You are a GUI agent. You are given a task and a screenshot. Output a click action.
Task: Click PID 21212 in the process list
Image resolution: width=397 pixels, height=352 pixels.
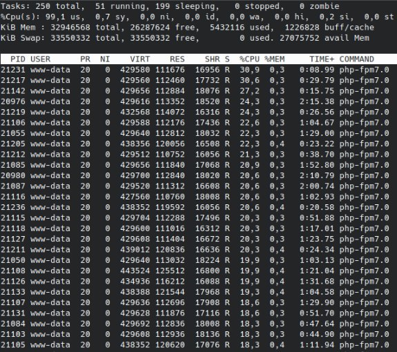(x=13, y=155)
